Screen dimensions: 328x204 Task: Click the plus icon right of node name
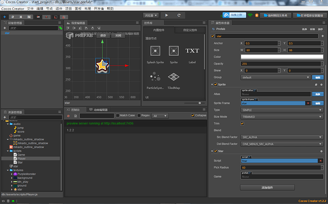point(323,36)
